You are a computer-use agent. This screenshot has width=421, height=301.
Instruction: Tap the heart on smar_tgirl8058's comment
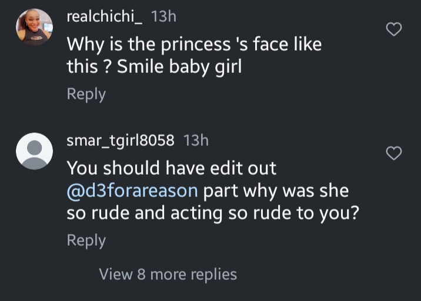tap(393, 153)
